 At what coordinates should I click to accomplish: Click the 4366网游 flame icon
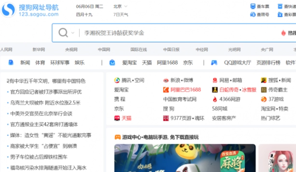point(215,99)
